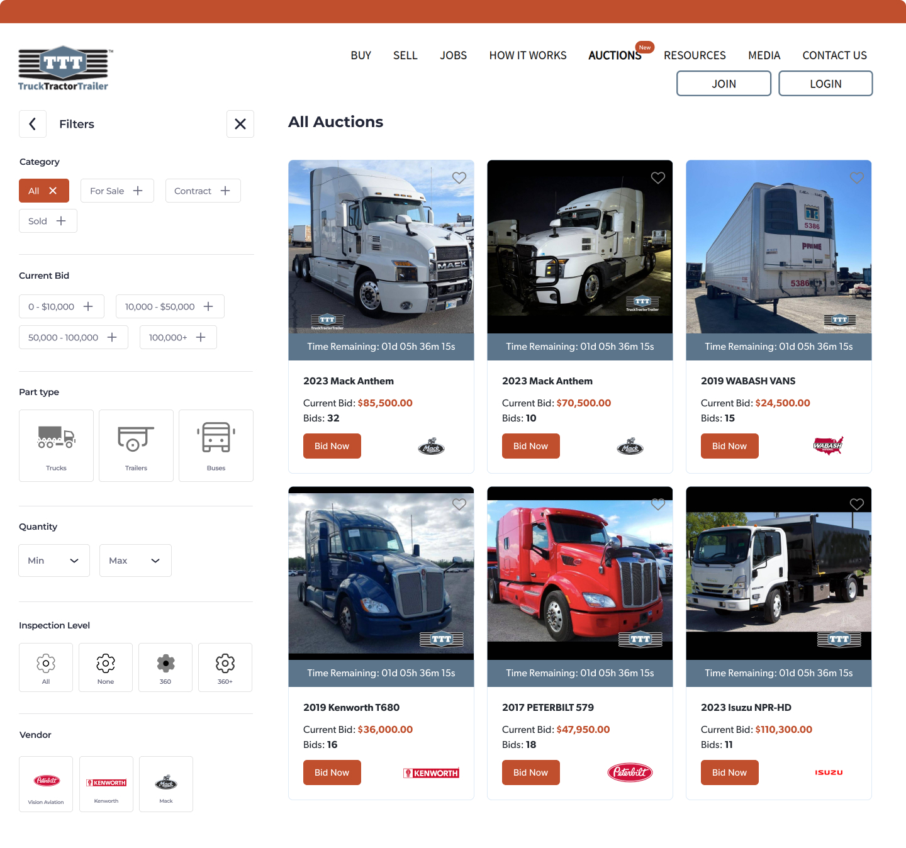Select Vision Aviation vendor tile
906x848 pixels.
coord(46,784)
